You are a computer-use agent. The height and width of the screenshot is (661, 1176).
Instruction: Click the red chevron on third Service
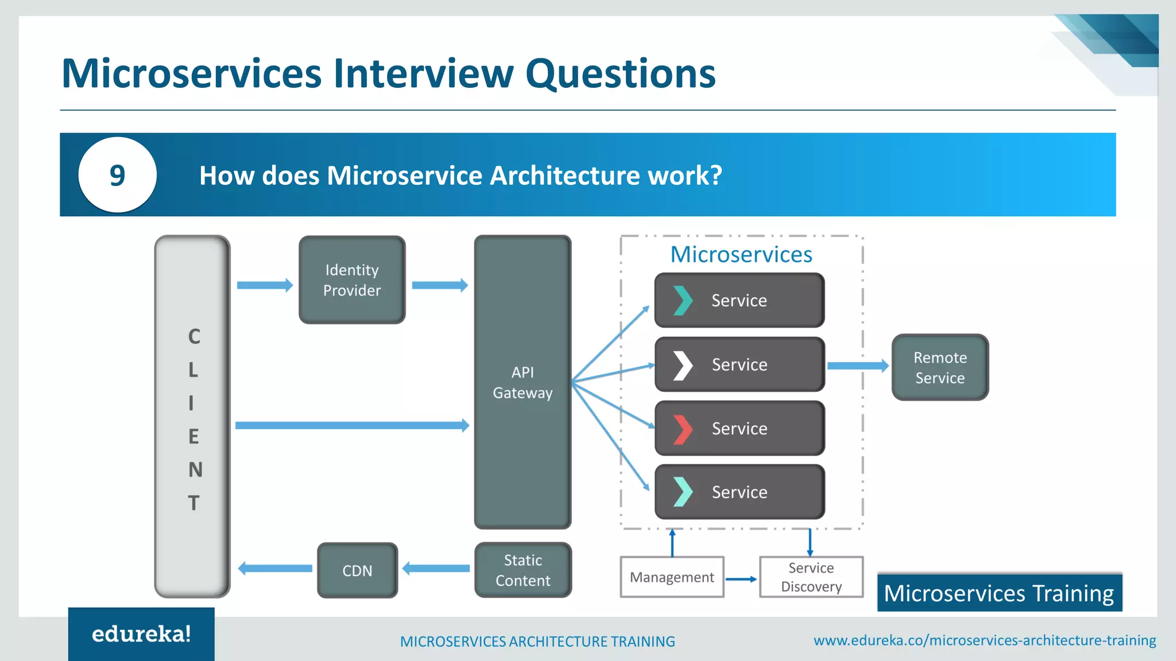pos(682,429)
